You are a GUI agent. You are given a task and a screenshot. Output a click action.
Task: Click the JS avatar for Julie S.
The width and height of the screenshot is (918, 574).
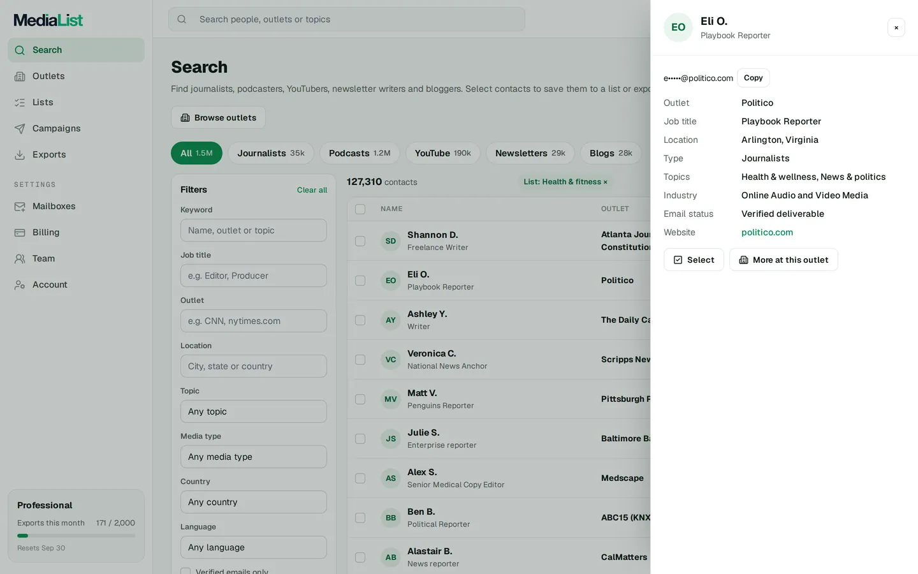point(391,439)
